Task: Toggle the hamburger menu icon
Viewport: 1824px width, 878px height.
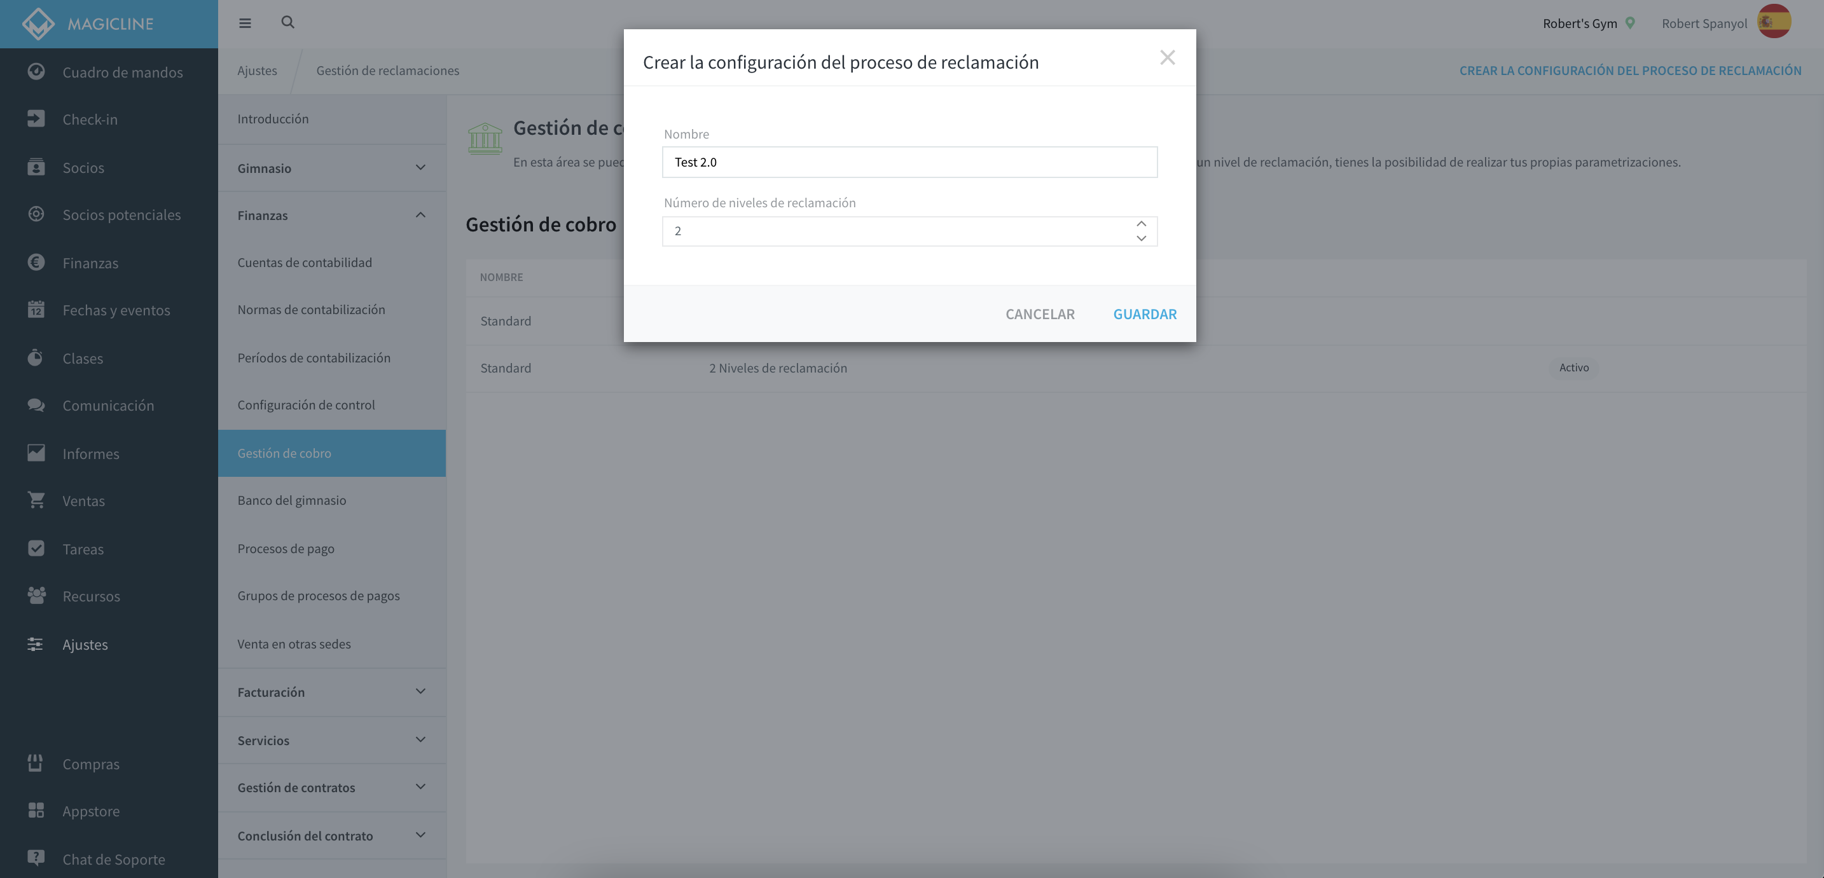Action: [x=245, y=24]
